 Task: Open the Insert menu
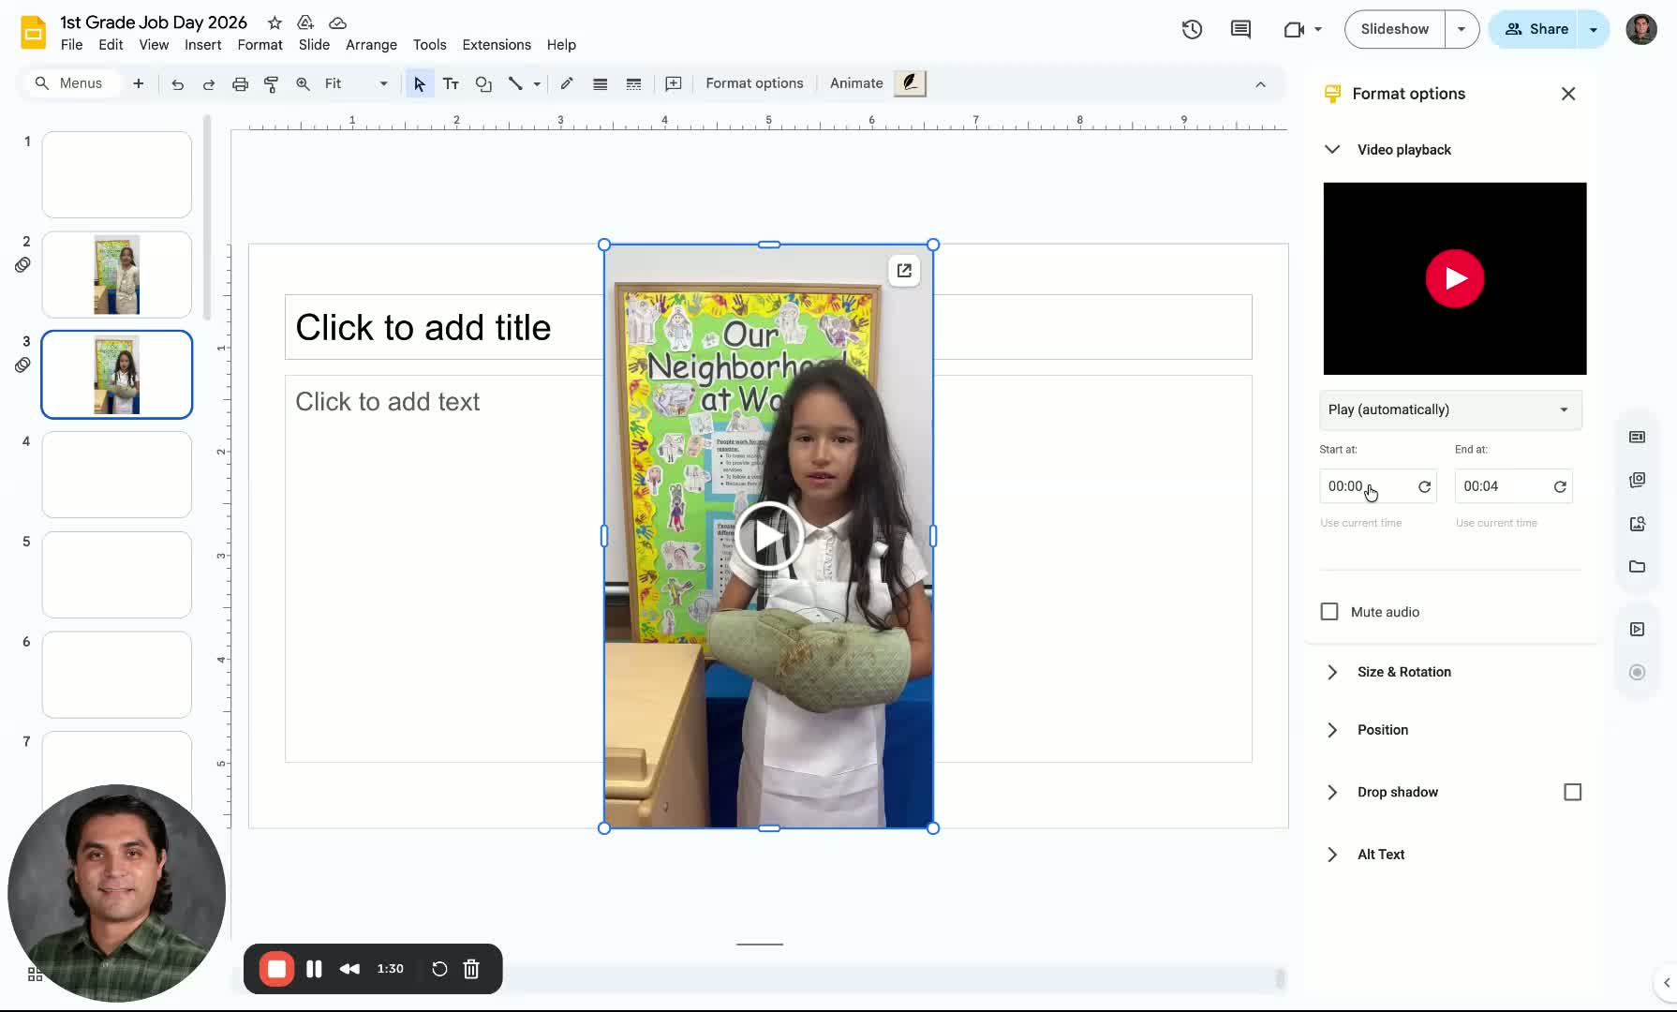pyautogui.click(x=202, y=45)
